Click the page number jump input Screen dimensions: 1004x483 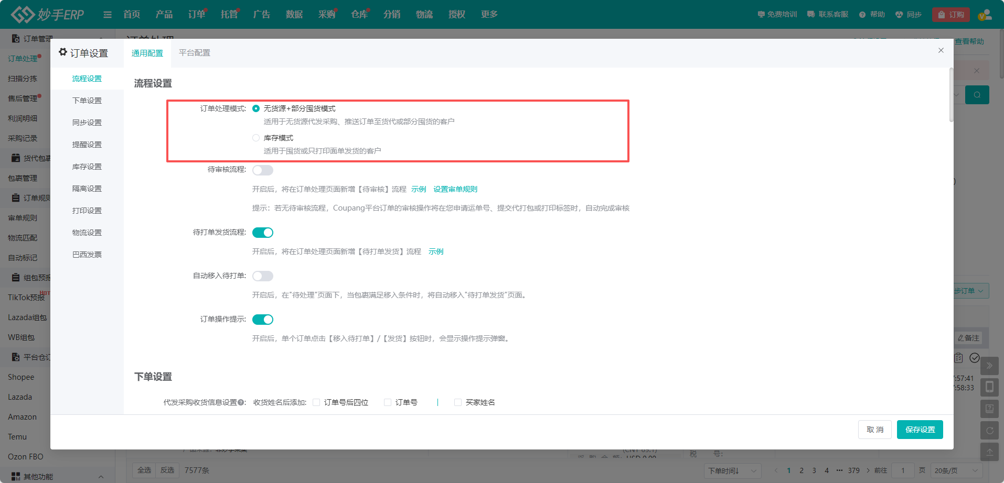coord(903,470)
